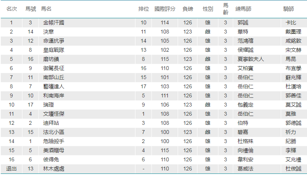Click the 國際評分 column header
This screenshot has width=307, height=175.
[x=165, y=9]
